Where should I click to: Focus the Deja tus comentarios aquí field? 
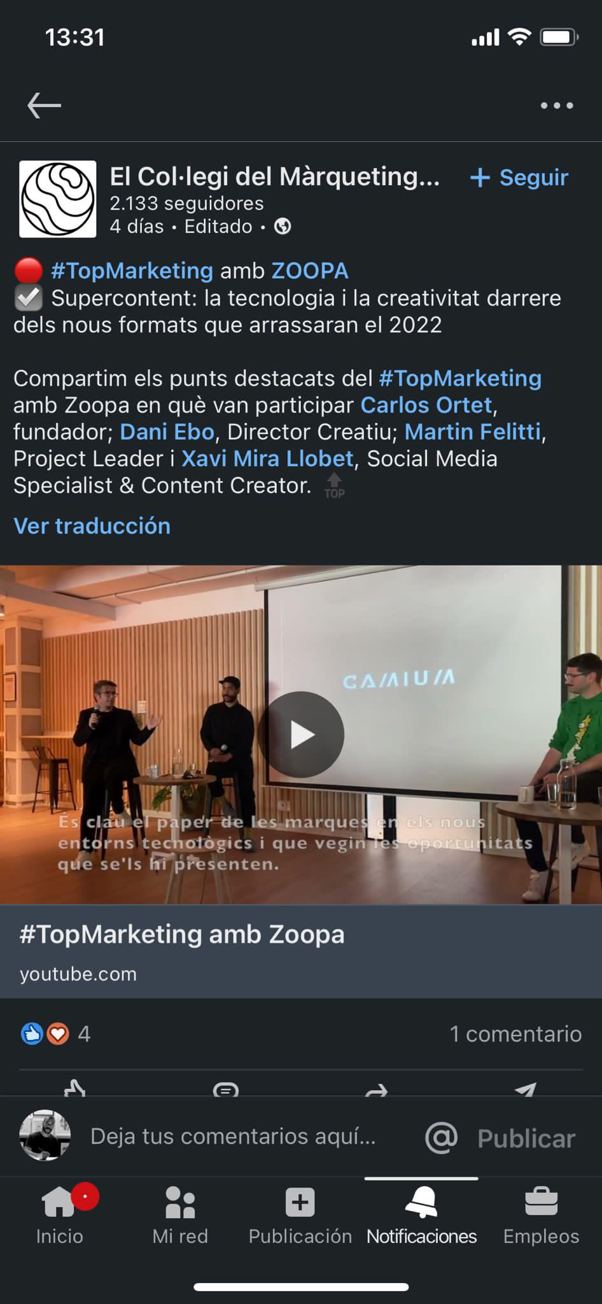[x=234, y=1137]
